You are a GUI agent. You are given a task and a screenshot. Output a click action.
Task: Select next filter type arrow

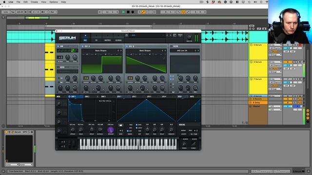(x=198, y=51)
